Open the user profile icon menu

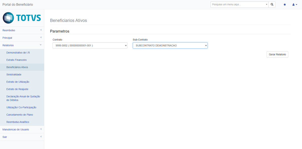(295, 5)
